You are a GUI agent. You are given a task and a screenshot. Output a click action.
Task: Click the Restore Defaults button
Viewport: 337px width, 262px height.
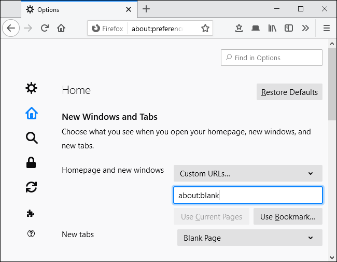pos(289,92)
